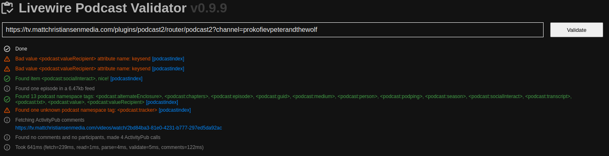Screen dimensions: 609x156
Task: Click green check icon beside socialInteract message
Action: 7,79
